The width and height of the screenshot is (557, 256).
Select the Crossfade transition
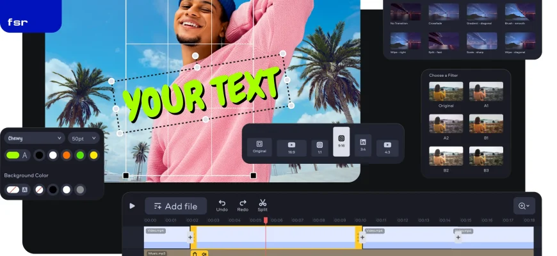click(444, 12)
